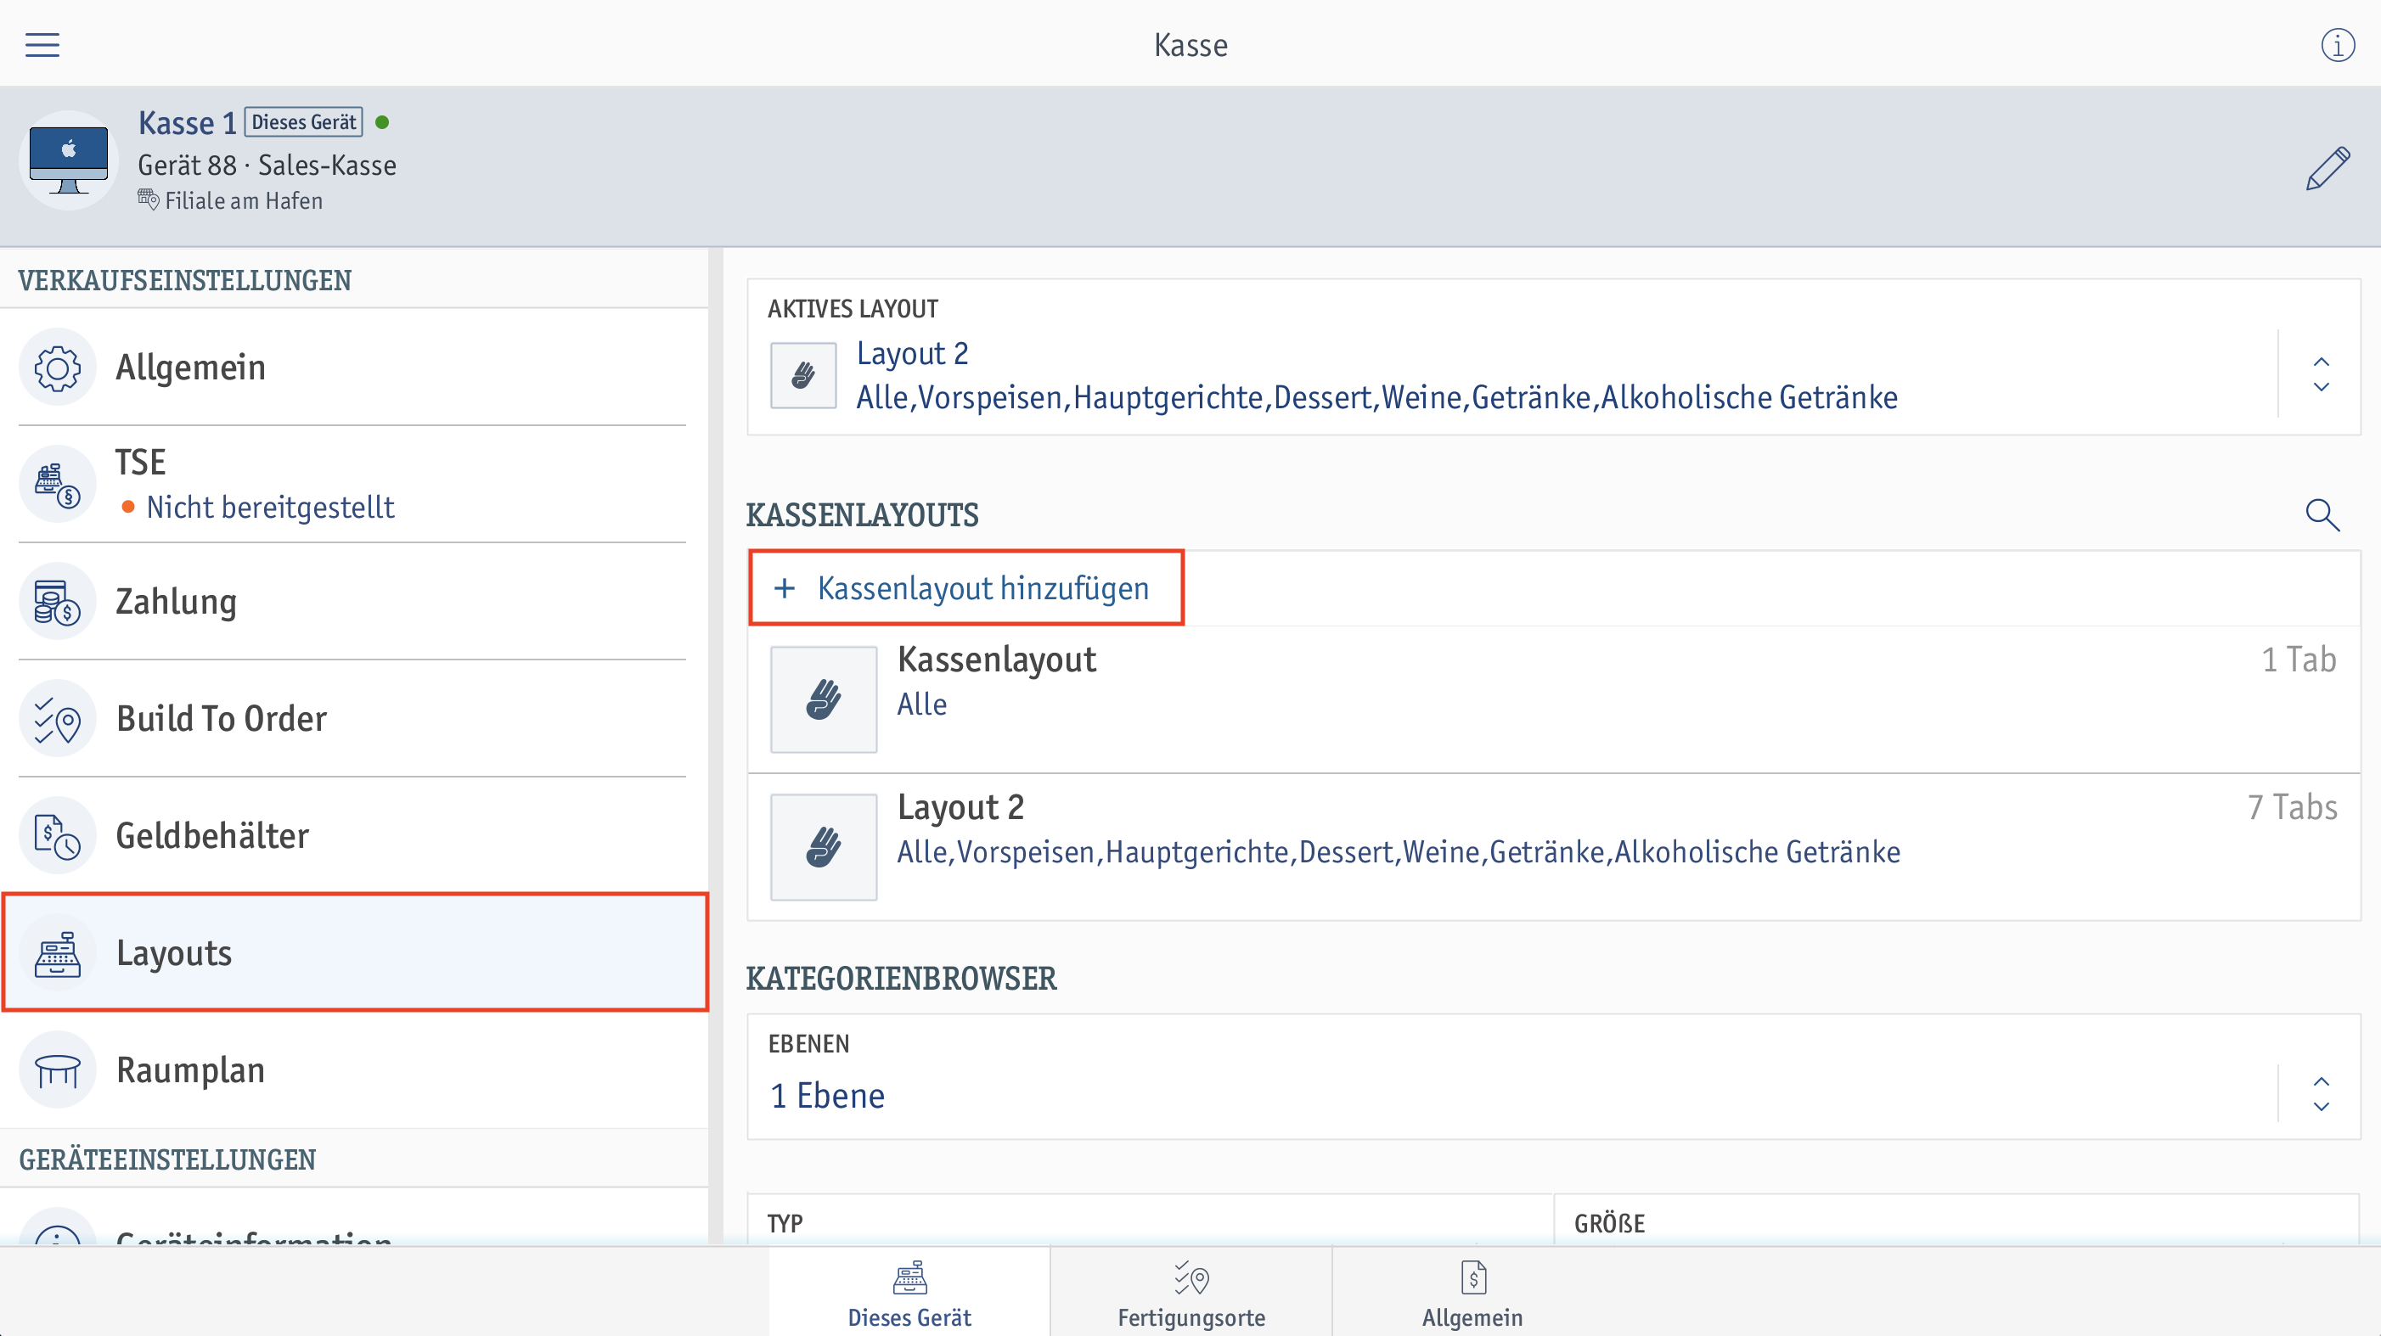Click the hand icon of active layout

tap(803, 375)
